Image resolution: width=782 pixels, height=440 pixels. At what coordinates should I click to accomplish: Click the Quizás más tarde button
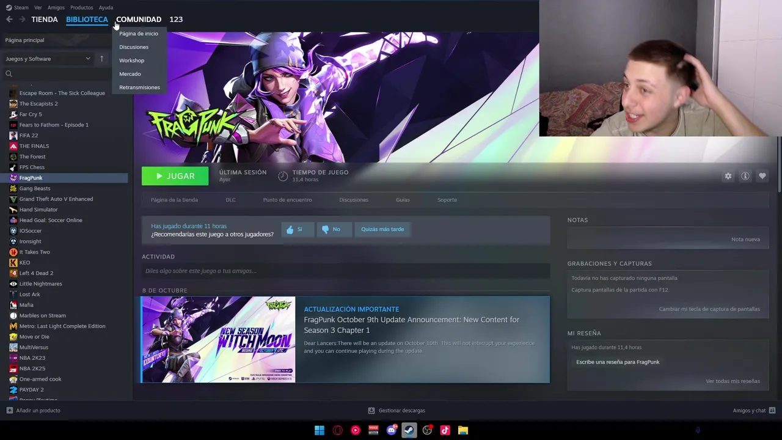(x=382, y=229)
